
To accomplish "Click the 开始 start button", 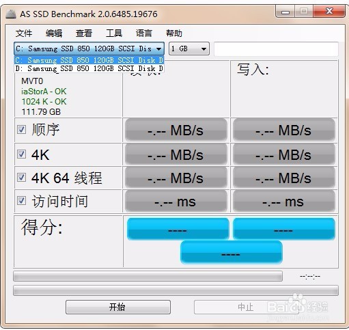I will pyautogui.click(x=118, y=307).
